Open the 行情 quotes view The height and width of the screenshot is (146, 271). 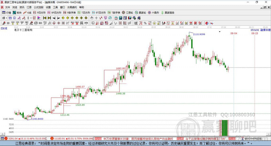[7, 13]
